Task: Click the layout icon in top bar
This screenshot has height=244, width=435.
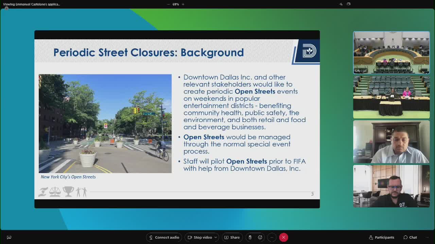Action: [x=341, y=4]
